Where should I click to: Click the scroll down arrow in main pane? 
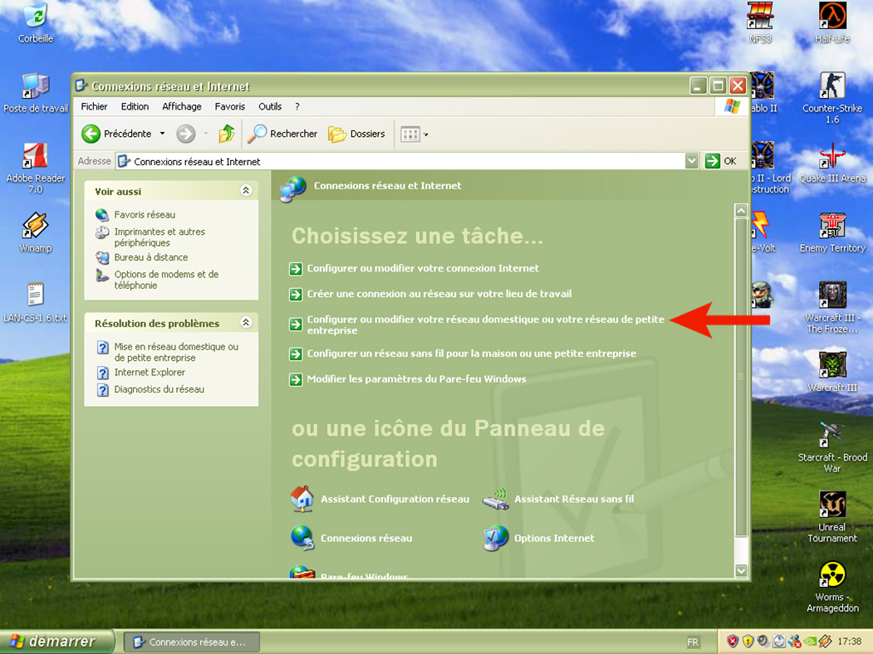coord(741,570)
